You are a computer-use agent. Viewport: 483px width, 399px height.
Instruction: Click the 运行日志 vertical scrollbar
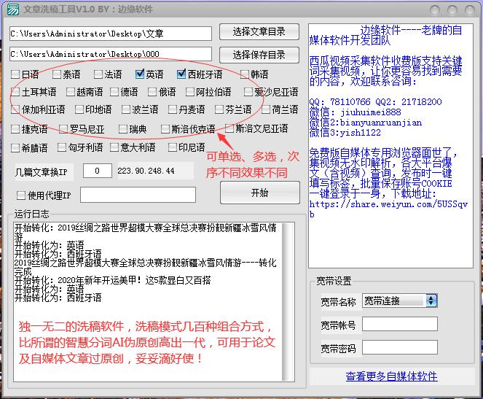288,302
